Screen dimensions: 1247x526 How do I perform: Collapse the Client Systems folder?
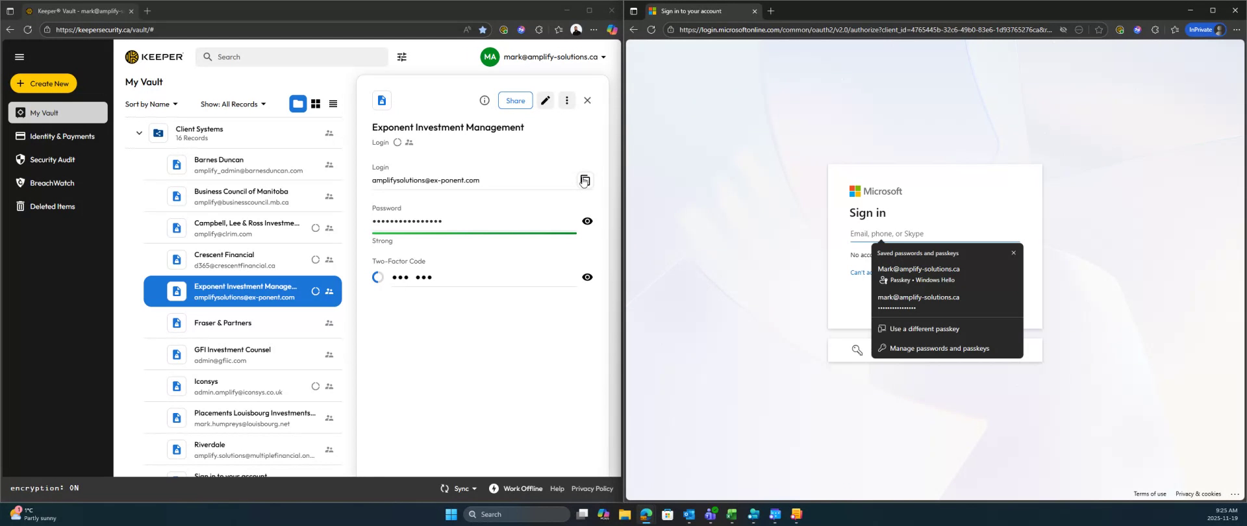point(139,133)
